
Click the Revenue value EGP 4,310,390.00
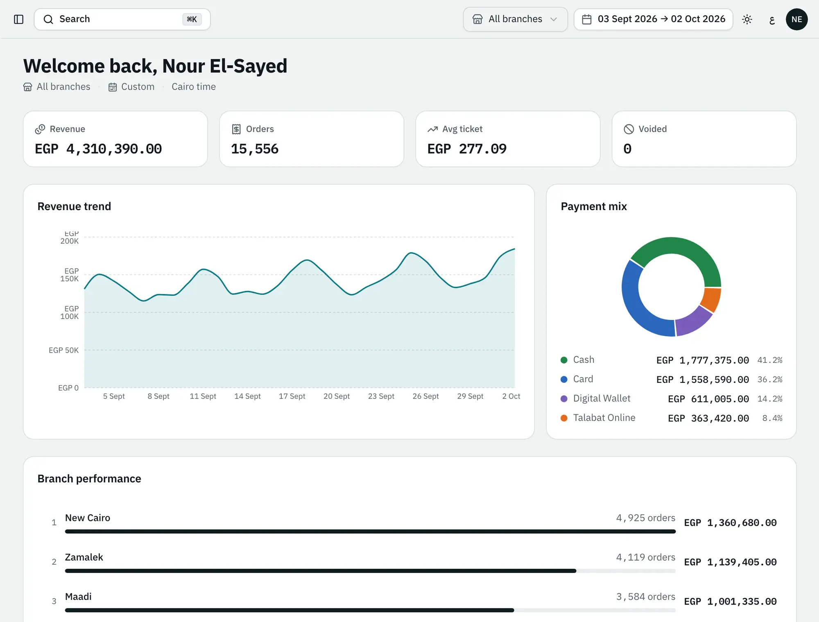click(98, 149)
